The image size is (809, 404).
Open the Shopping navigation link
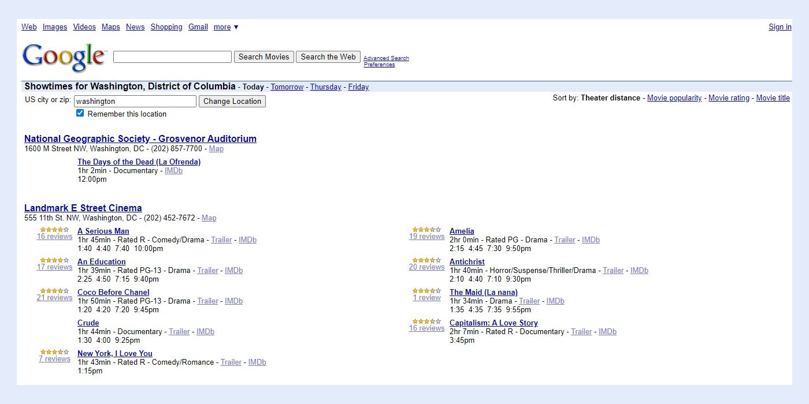pos(166,27)
